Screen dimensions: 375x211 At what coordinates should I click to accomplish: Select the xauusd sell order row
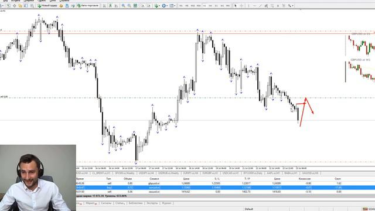click(225, 192)
